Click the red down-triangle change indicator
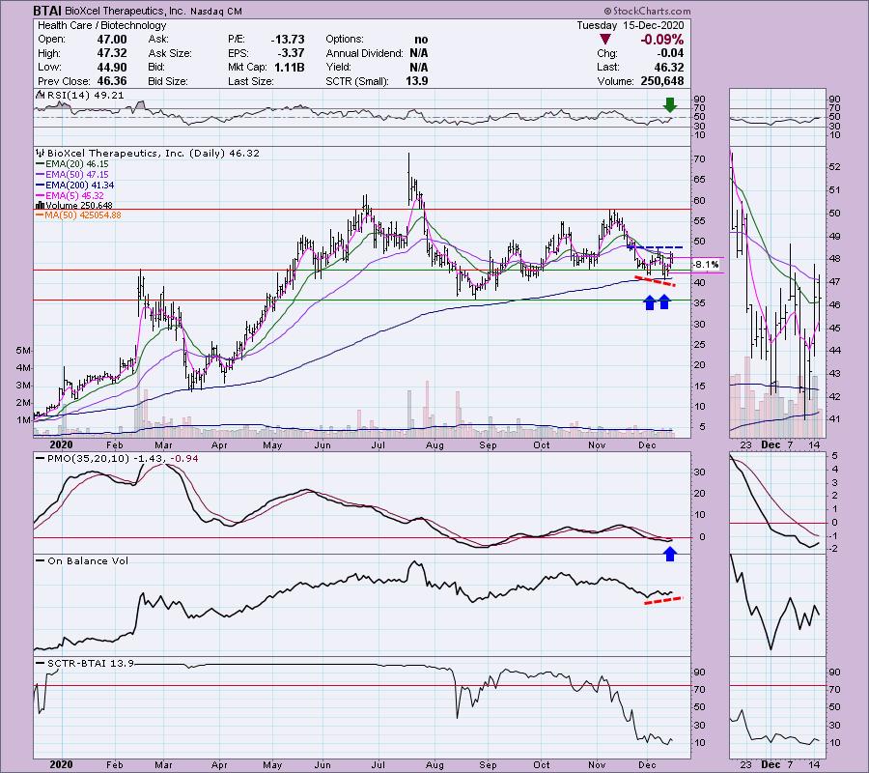The image size is (869, 773). (x=605, y=40)
